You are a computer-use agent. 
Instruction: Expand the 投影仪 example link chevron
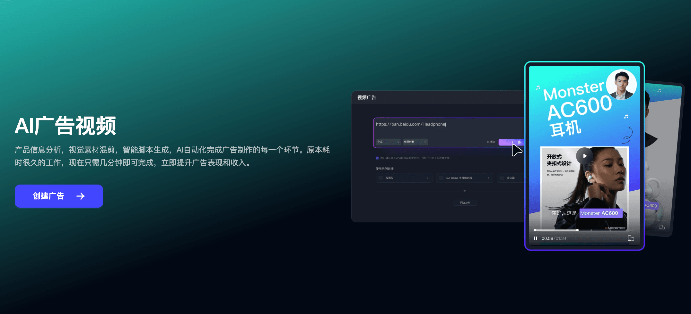(x=428, y=178)
